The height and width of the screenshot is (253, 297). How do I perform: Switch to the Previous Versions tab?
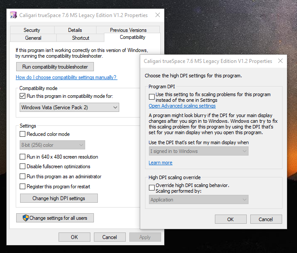[128, 30]
